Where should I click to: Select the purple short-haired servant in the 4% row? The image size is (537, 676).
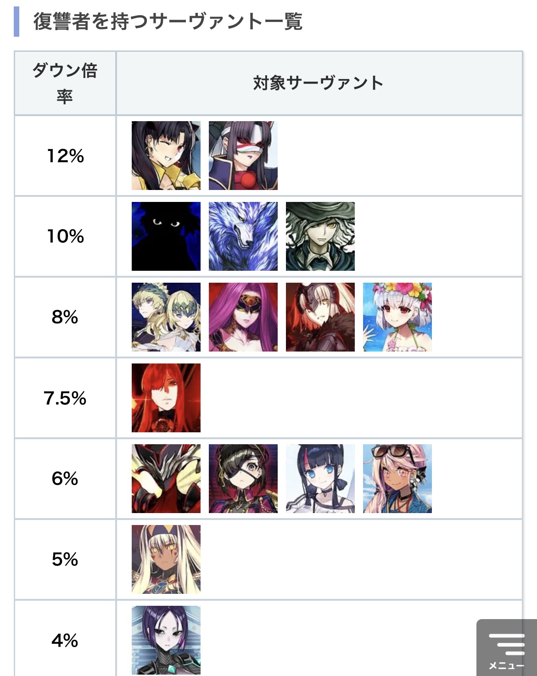tap(166, 640)
